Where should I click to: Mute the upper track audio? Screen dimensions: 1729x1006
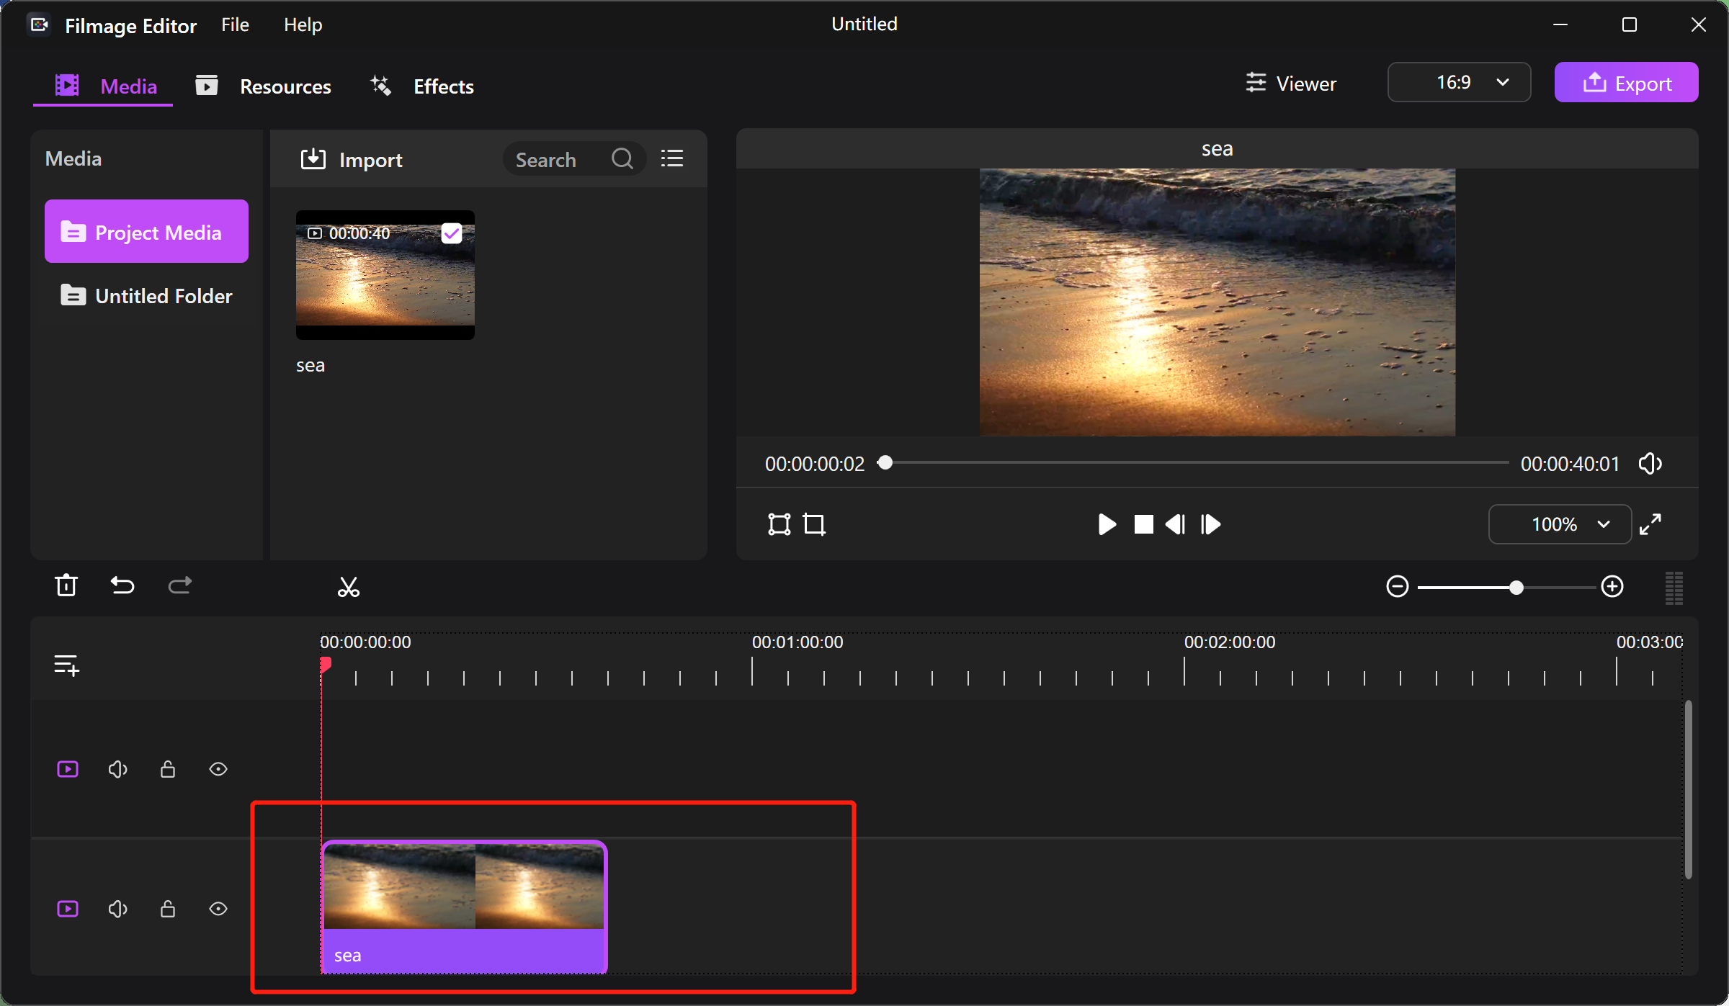pyautogui.click(x=118, y=769)
